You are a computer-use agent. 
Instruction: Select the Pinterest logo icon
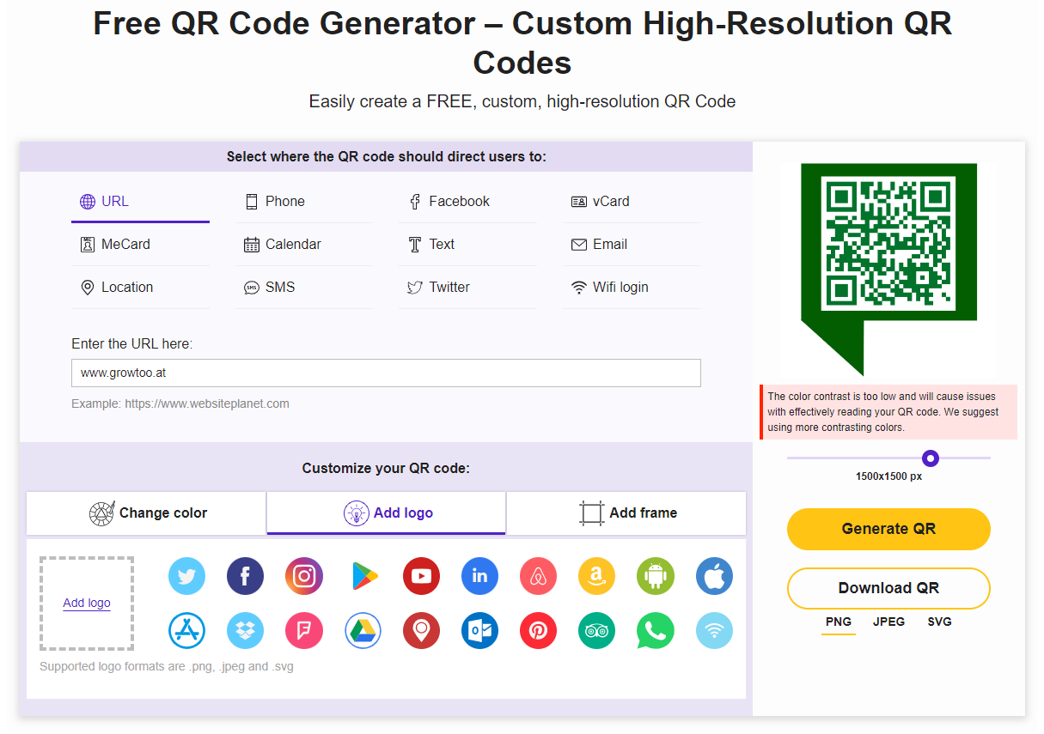tap(538, 631)
